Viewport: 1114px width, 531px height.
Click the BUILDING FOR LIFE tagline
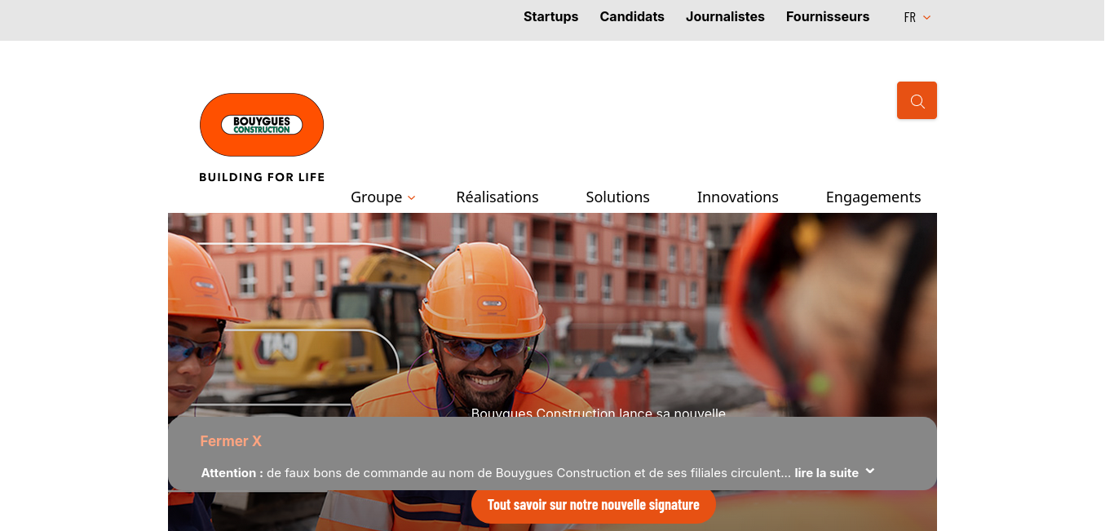coord(262,177)
